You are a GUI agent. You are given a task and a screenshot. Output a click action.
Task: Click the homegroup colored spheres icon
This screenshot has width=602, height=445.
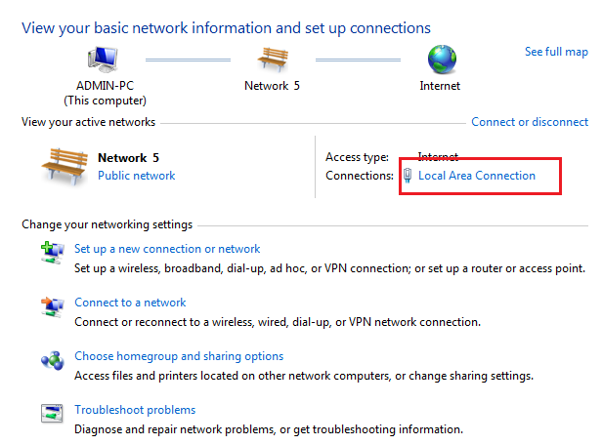pos(52,360)
